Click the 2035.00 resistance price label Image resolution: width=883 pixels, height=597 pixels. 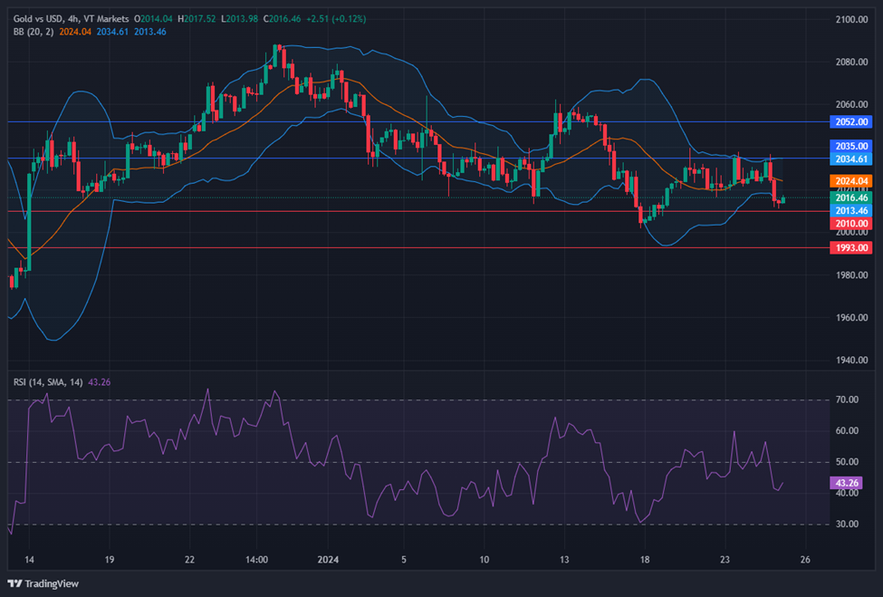(x=850, y=146)
